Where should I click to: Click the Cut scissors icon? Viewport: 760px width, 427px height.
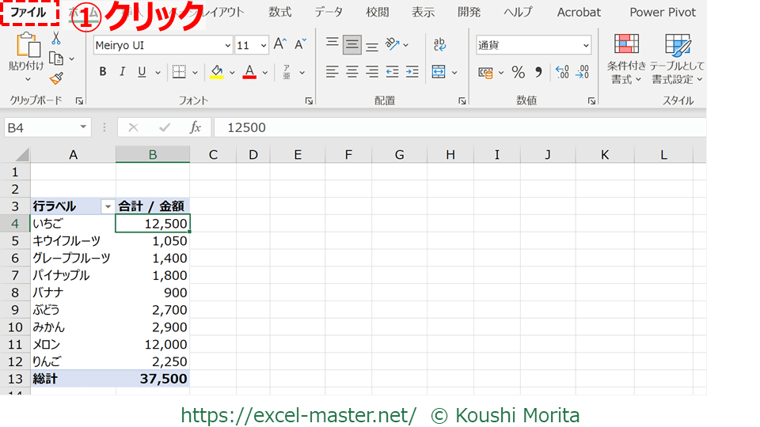tap(56, 38)
